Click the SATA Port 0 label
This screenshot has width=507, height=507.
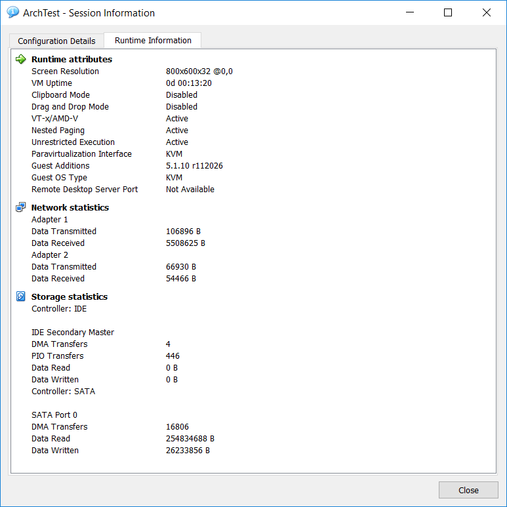pyautogui.click(x=54, y=415)
